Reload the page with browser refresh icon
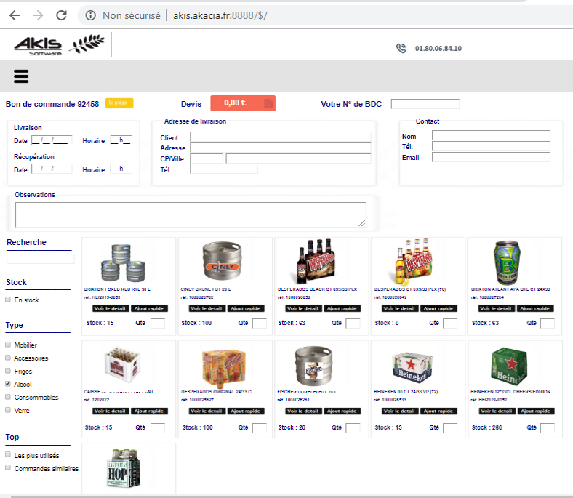 tap(62, 15)
